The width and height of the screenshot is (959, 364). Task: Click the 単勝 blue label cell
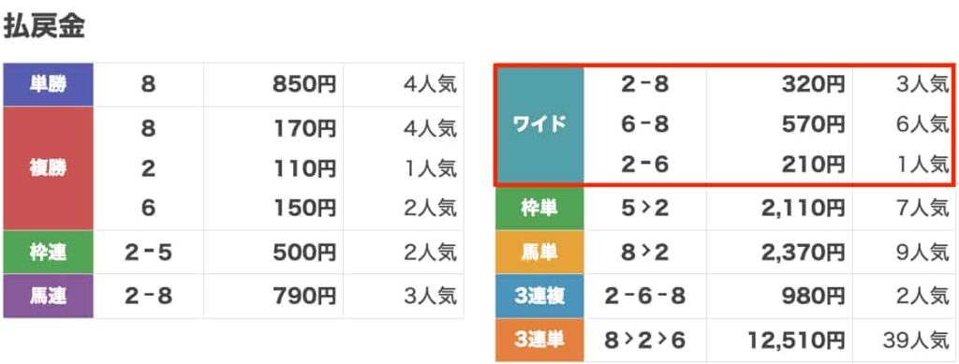click(x=49, y=85)
